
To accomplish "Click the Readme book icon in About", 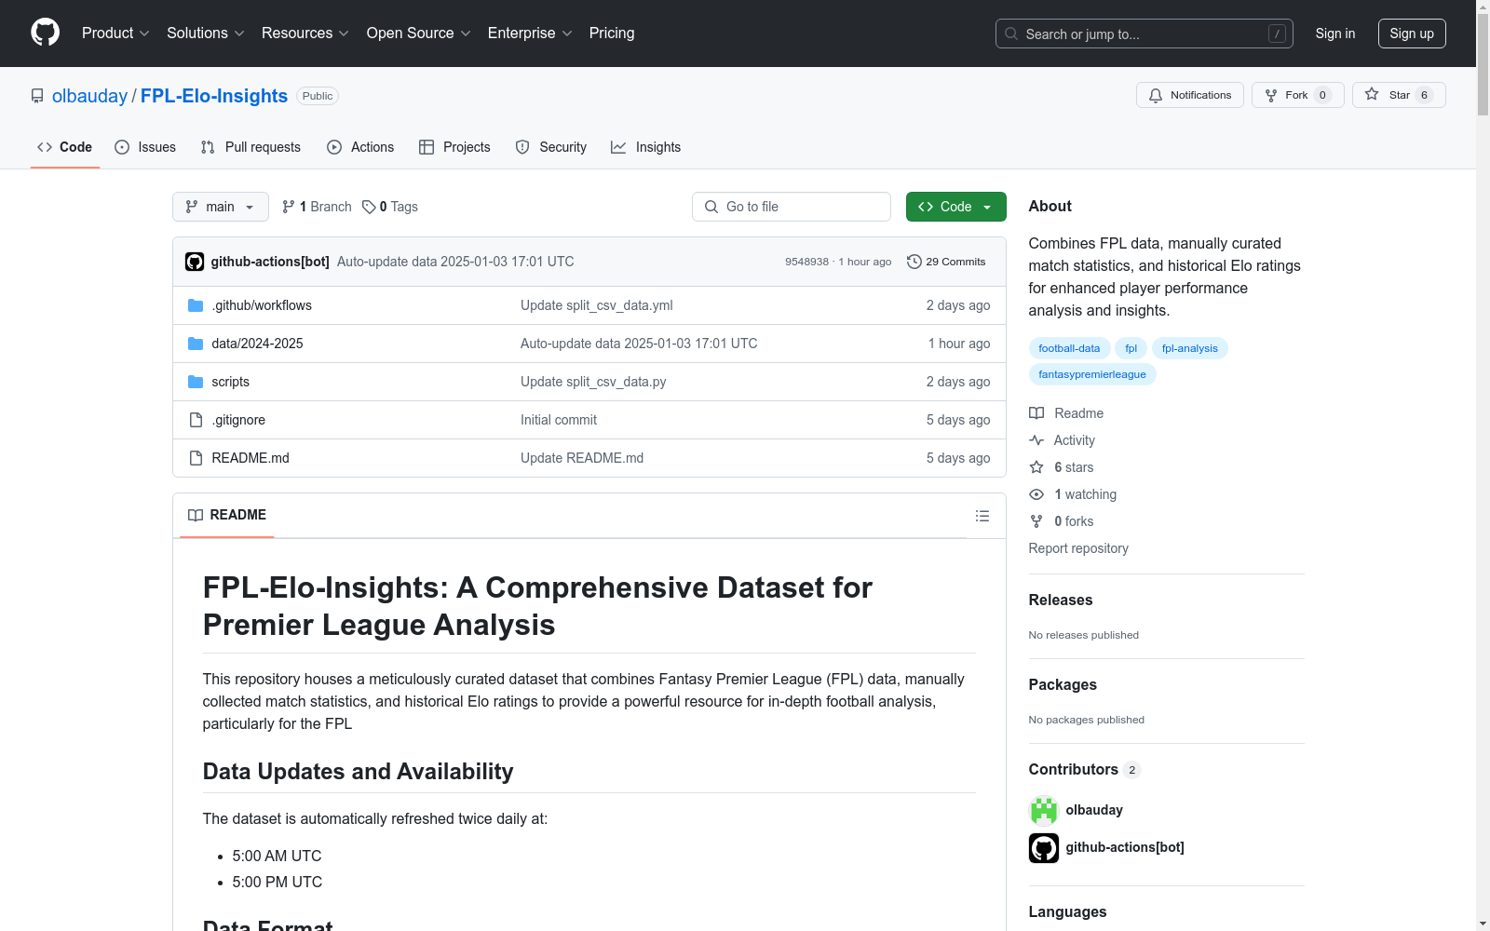I will (1036, 413).
